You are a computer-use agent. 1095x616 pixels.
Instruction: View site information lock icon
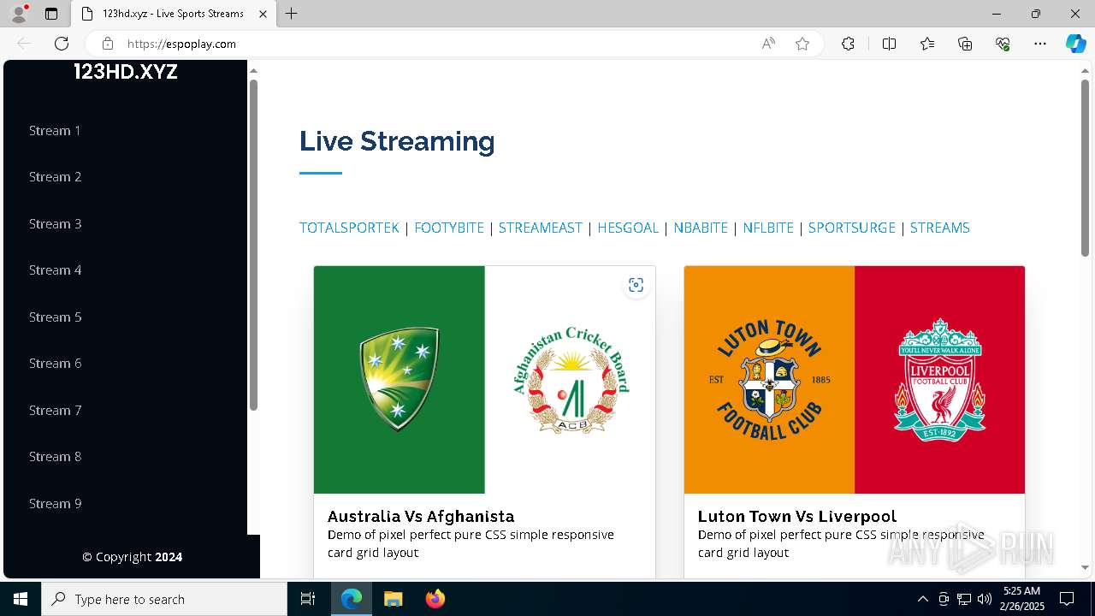107,44
